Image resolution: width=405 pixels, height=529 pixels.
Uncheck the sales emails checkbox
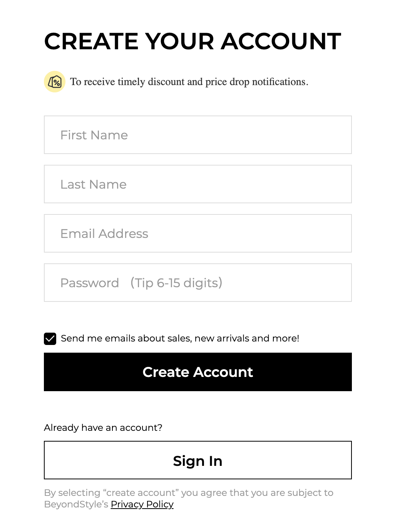[x=50, y=339]
